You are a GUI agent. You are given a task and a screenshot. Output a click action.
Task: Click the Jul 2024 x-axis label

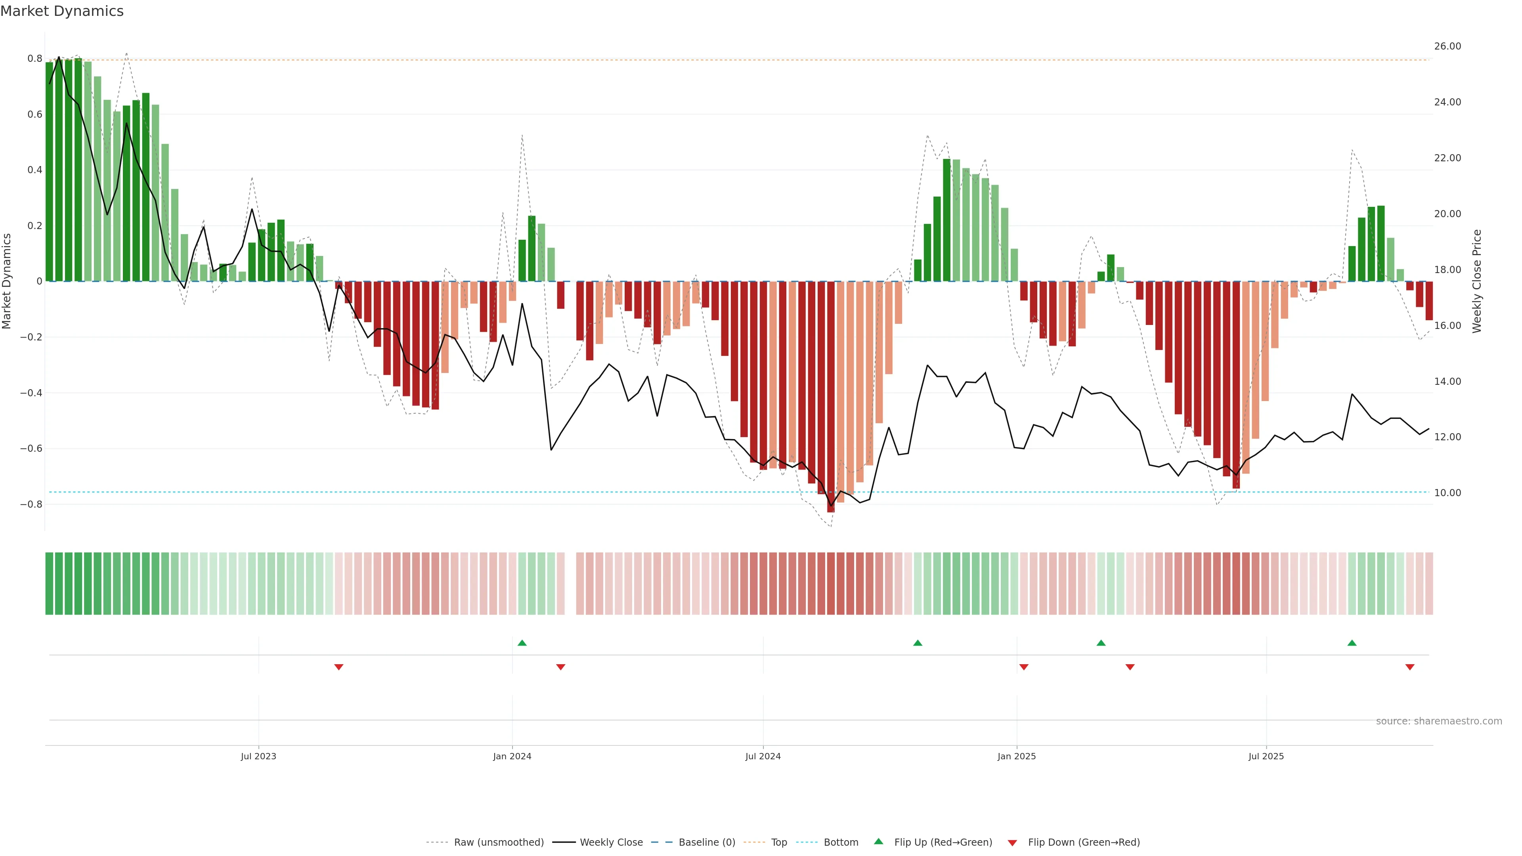[x=763, y=756]
